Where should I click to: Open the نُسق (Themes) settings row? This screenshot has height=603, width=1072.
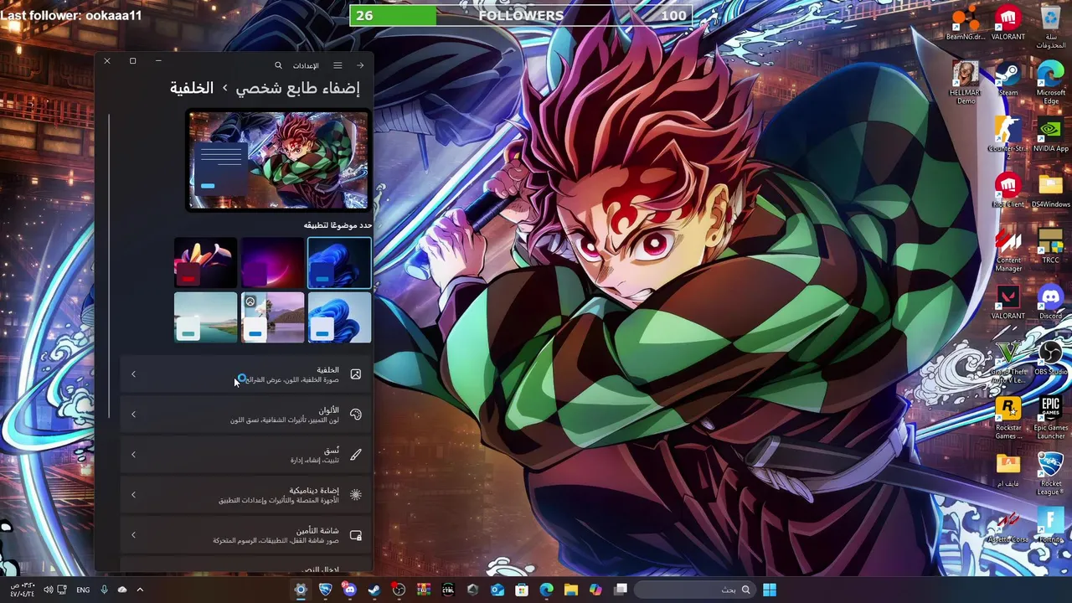246,455
